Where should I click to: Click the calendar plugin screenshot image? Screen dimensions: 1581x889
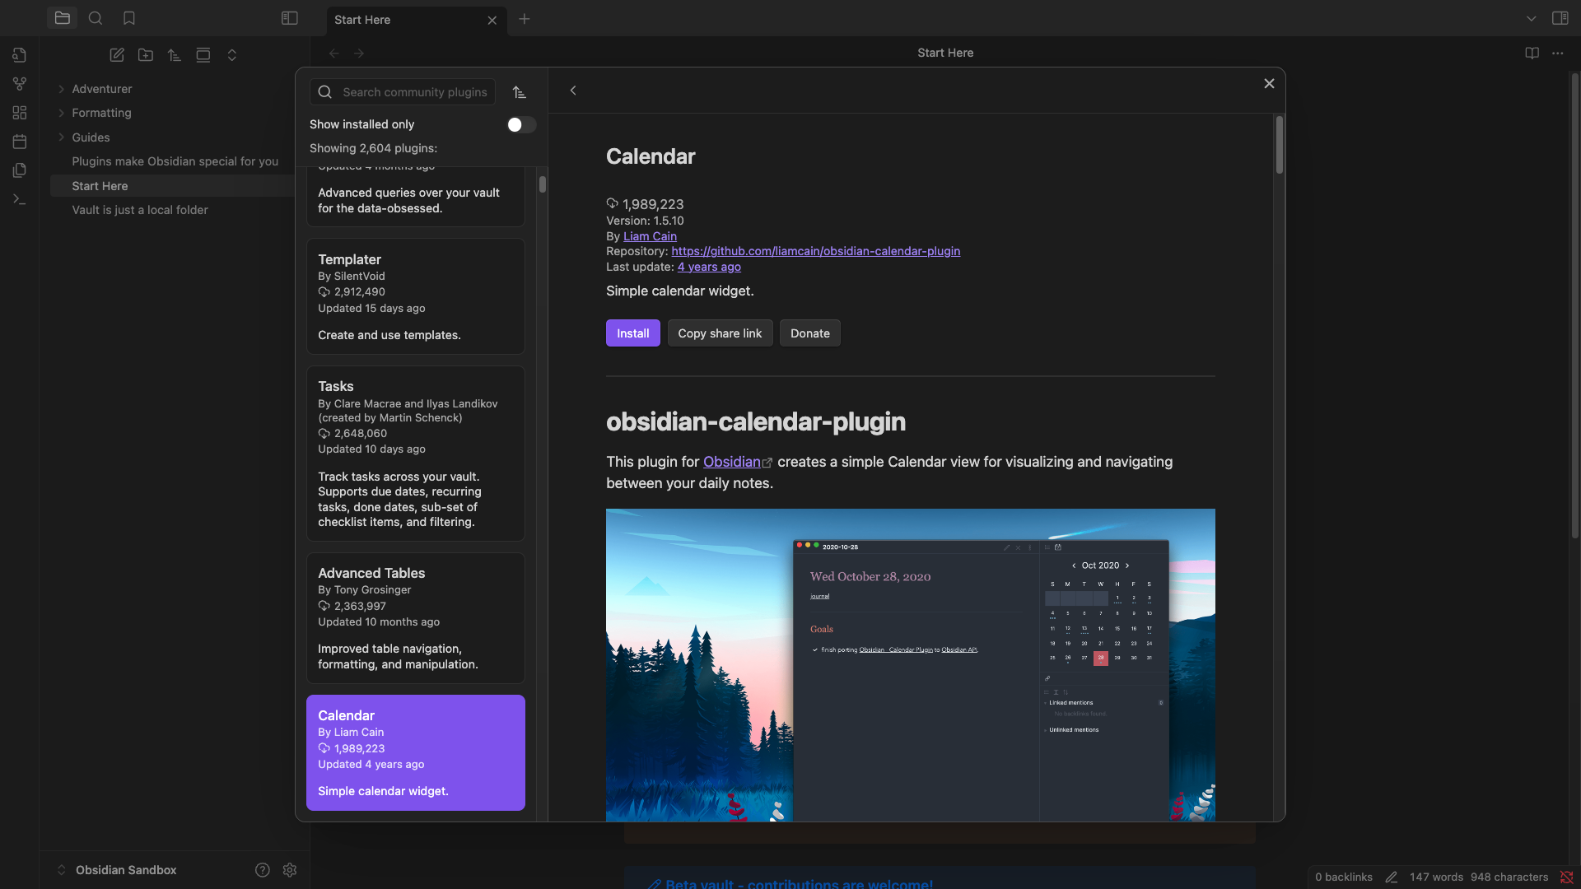pyautogui.click(x=910, y=665)
